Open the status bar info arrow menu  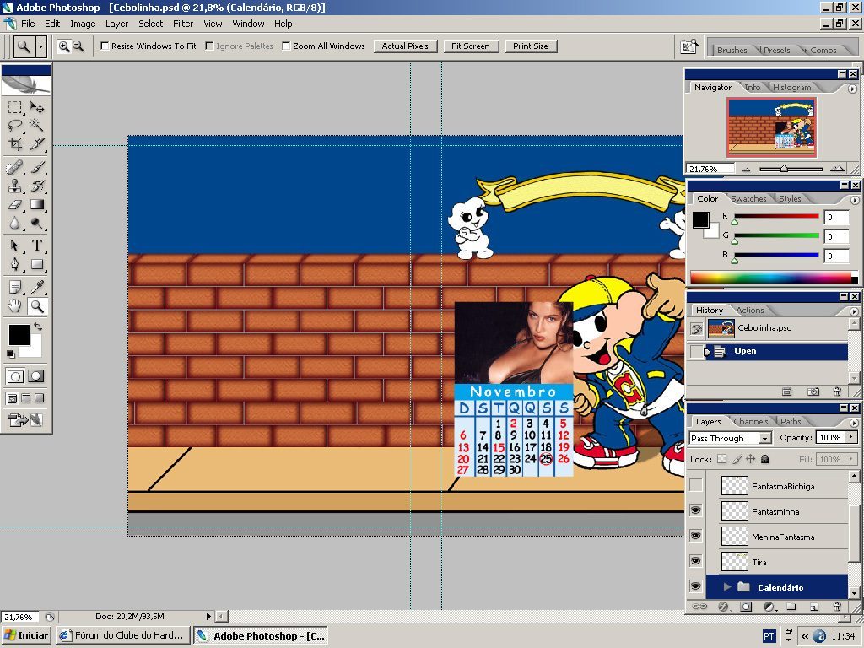click(208, 617)
